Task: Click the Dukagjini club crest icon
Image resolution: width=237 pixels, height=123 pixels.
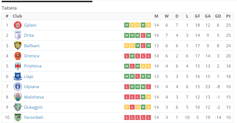Action: [x=18, y=107]
